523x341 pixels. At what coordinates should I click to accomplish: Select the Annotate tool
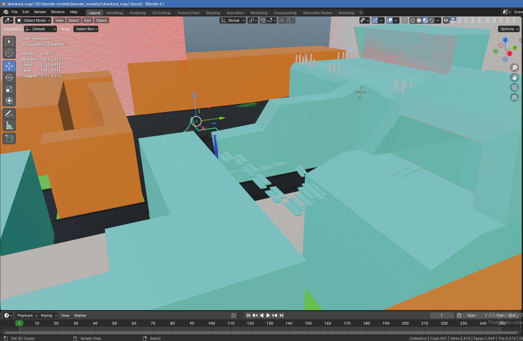pyautogui.click(x=9, y=114)
